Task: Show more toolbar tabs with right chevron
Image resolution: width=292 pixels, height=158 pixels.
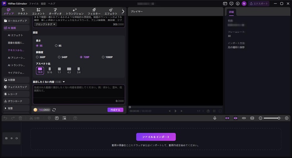Action: click(123, 12)
